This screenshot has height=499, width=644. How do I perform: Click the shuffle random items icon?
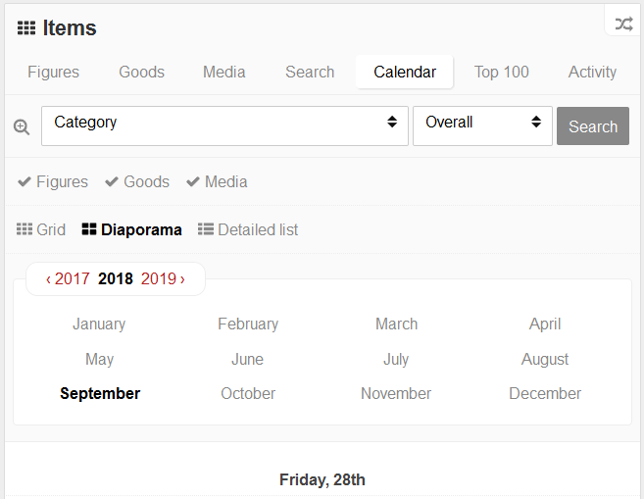pyautogui.click(x=623, y=24)
